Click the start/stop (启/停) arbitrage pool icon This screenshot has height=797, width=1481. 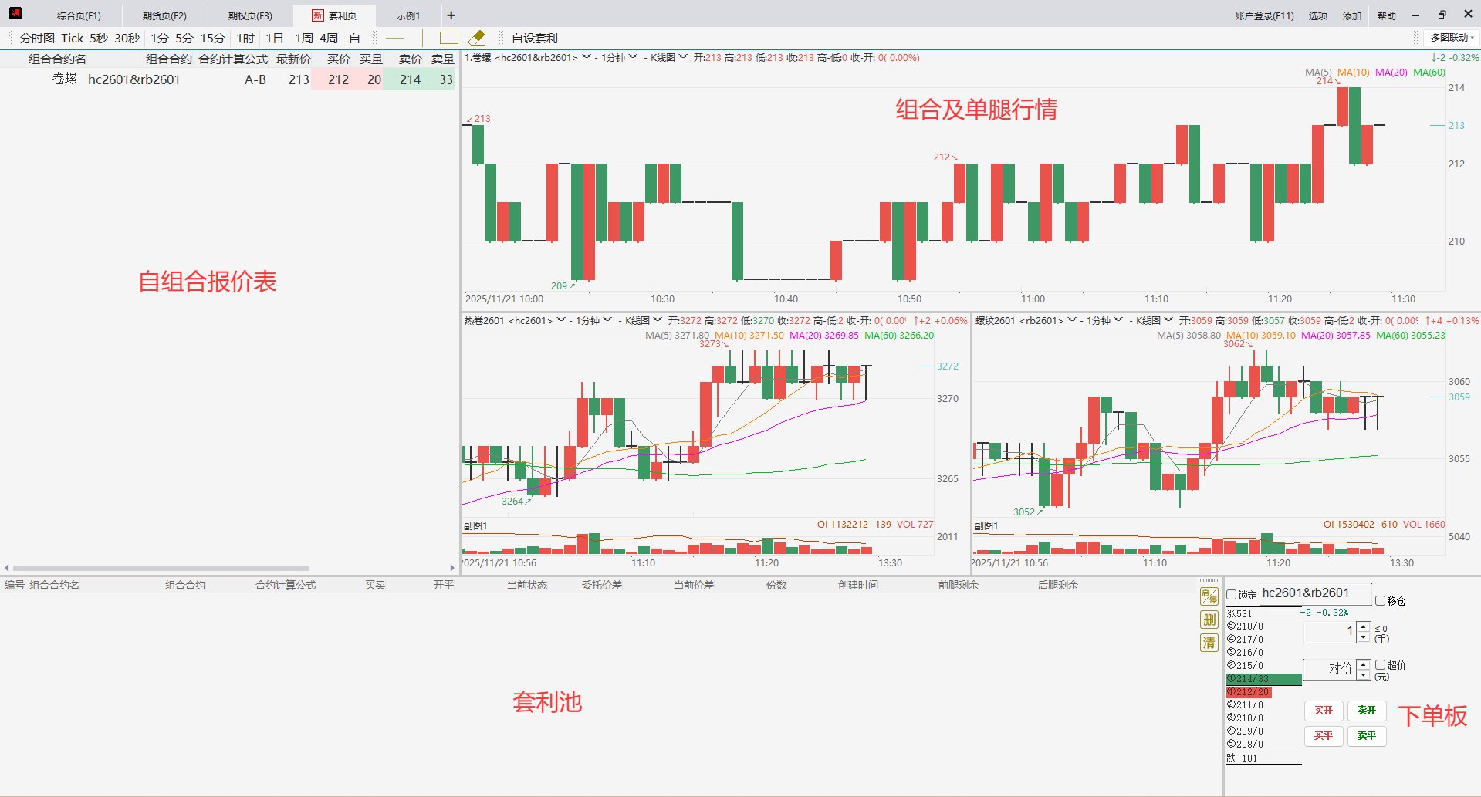point(1209,596)
